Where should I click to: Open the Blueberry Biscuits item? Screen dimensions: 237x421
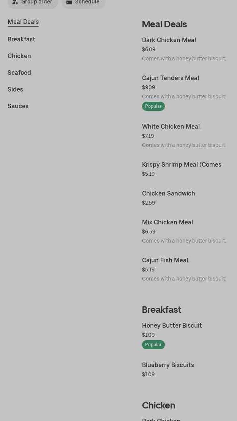[x=168, y=365]
